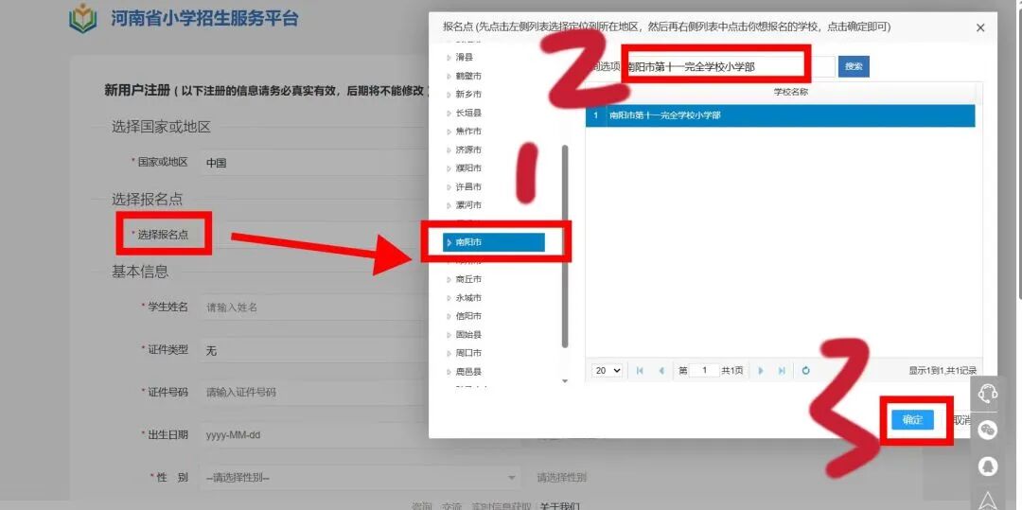Click the 证件类型 field showing 无

[x=313, y=350]
